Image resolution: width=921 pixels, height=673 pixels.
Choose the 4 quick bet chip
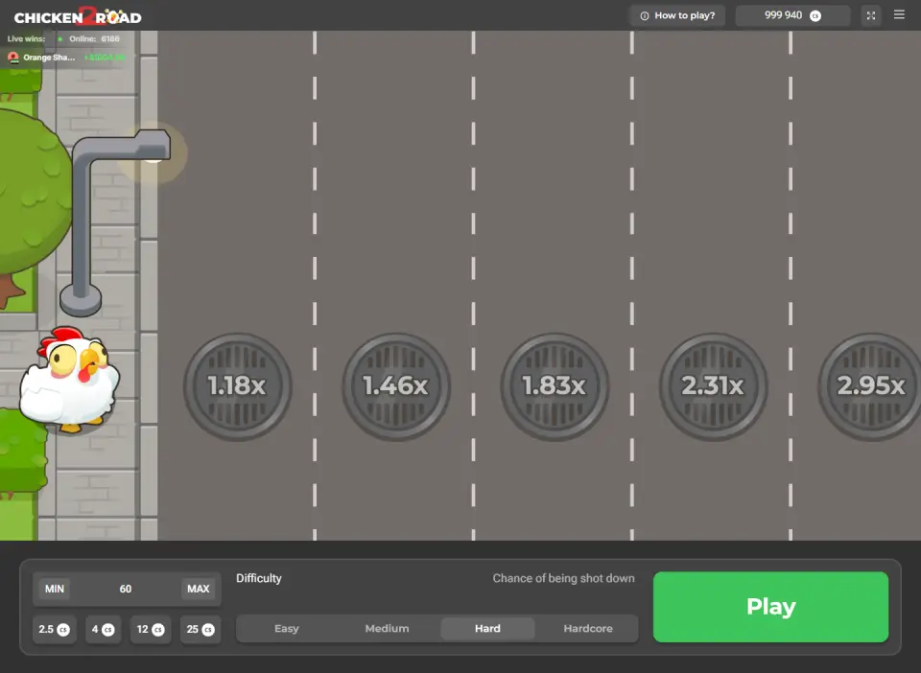[x=103, y=630]
